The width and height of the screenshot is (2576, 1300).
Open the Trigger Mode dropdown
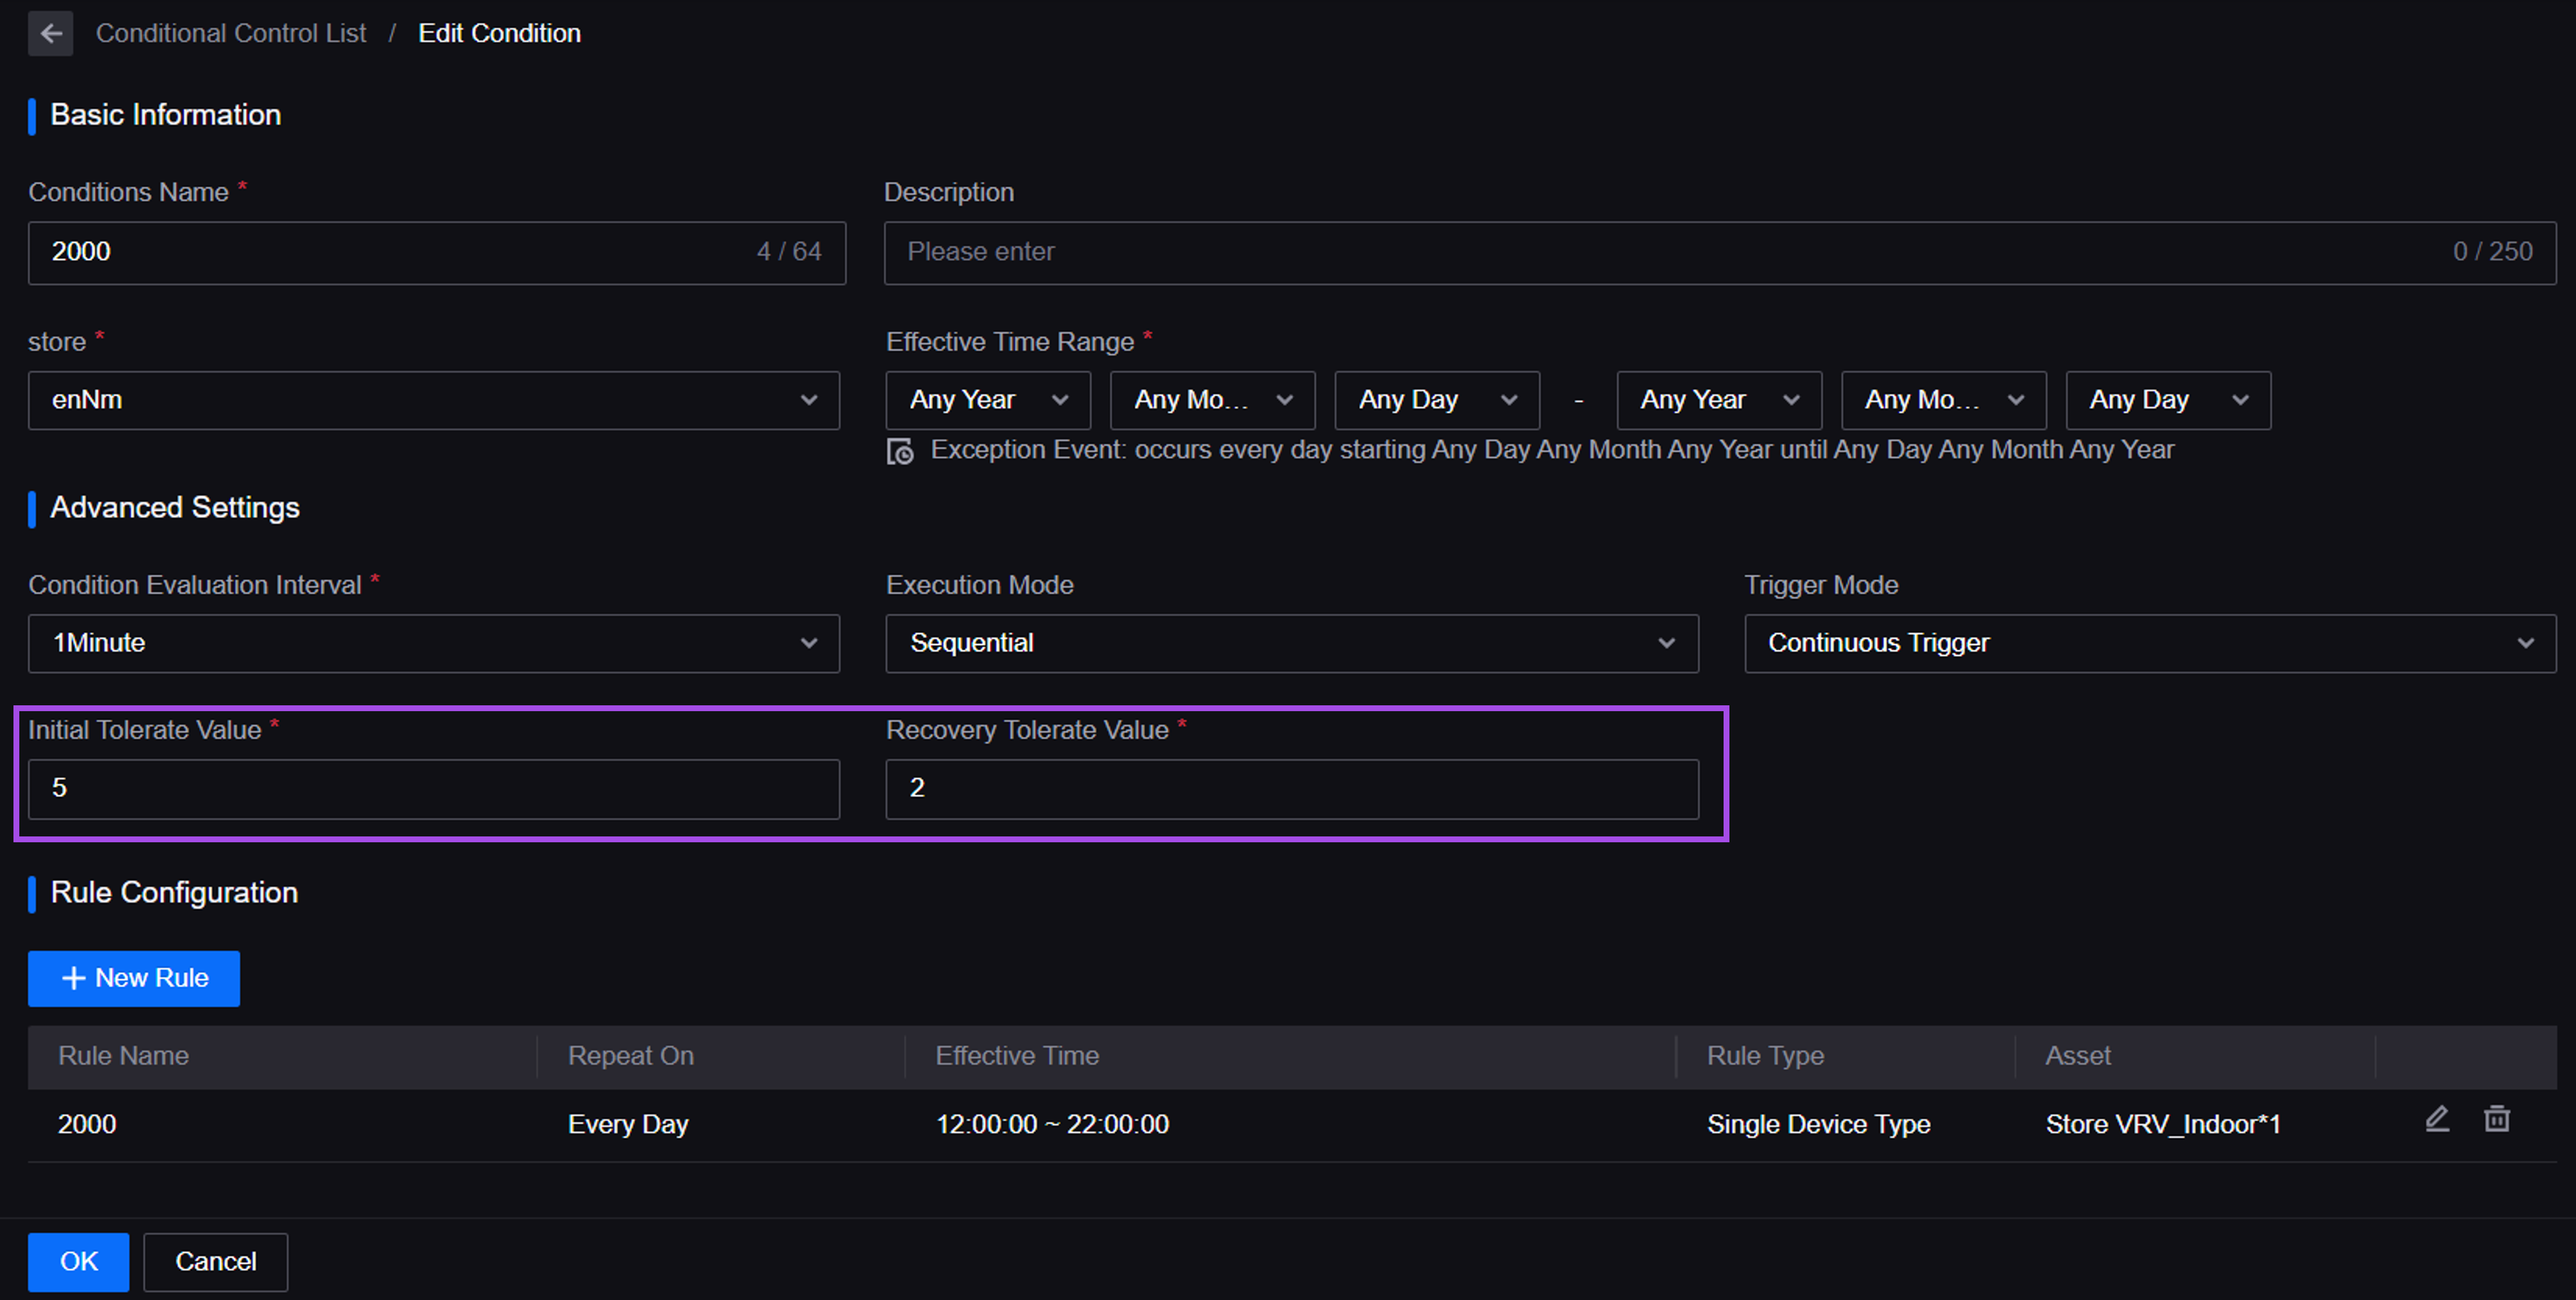point(2149,643)
